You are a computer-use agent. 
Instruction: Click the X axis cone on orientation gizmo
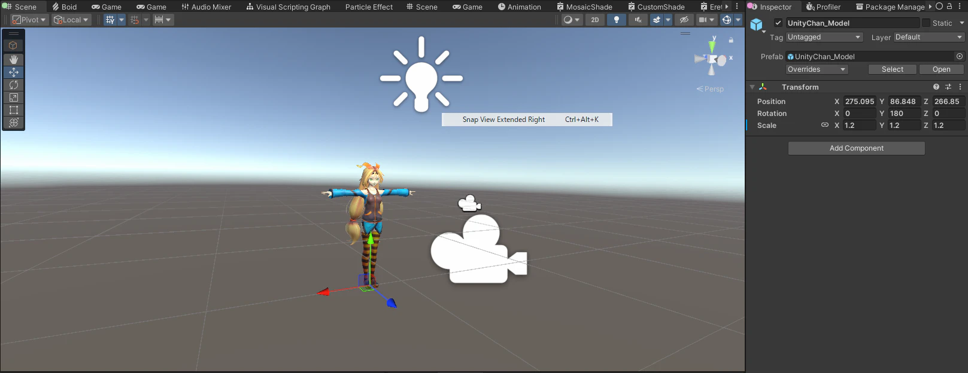[721, 60]
